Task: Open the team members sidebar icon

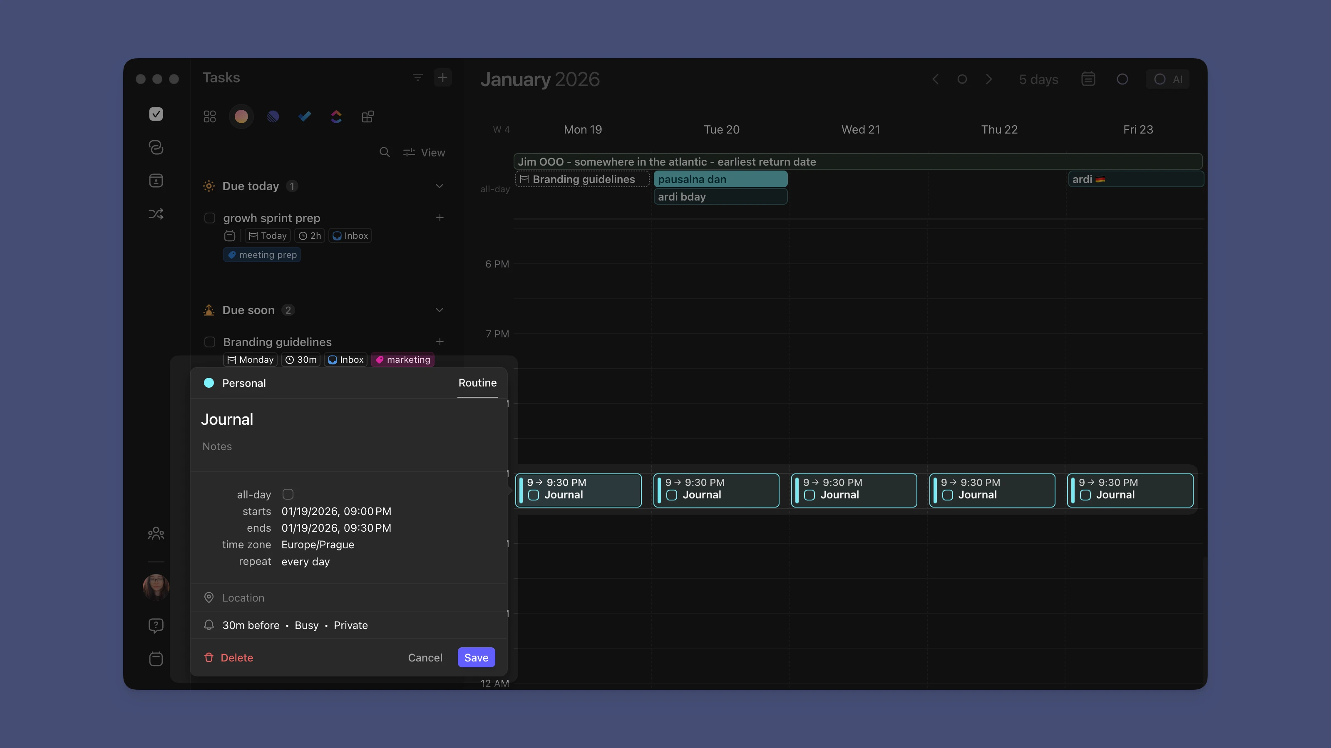Action: [156, 533]
